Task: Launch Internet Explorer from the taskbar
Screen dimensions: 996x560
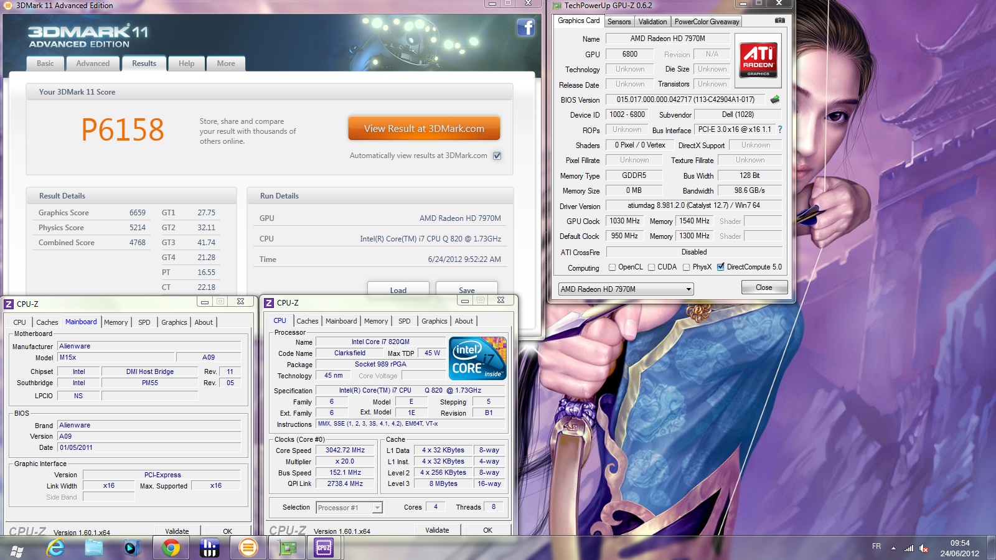Action: pyautogui.click(x=56, y=548)
